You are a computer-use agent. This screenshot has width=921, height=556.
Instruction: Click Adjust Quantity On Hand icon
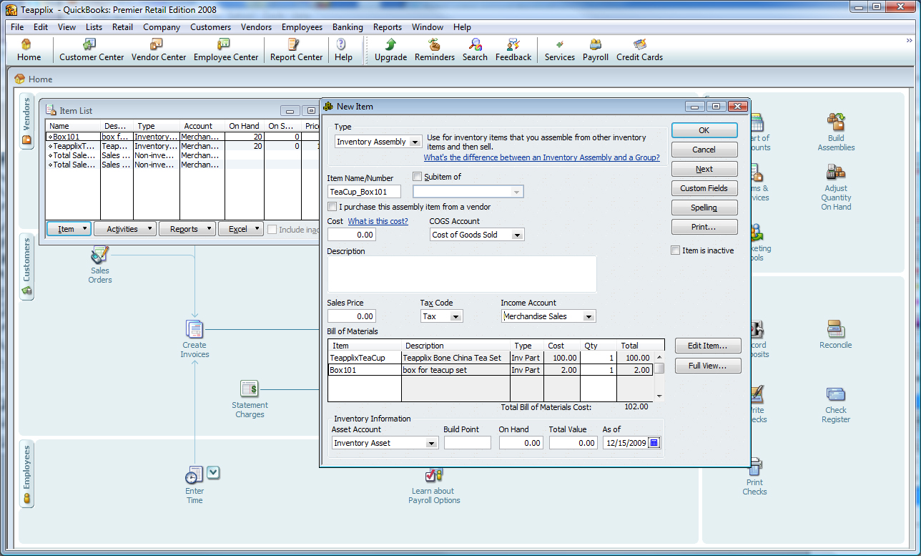coord(836,187)
